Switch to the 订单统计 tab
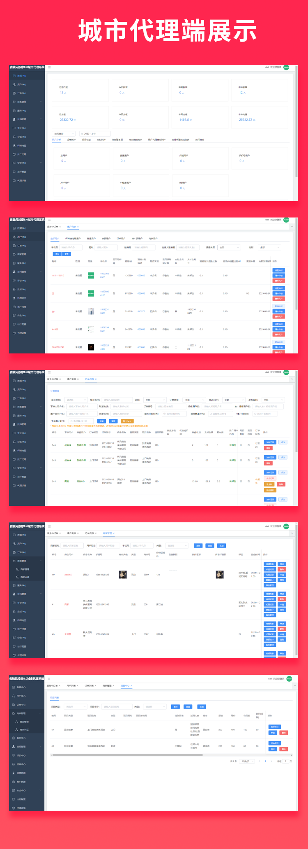 (71, 140)
